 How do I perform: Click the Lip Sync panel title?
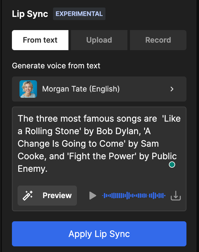30,14
